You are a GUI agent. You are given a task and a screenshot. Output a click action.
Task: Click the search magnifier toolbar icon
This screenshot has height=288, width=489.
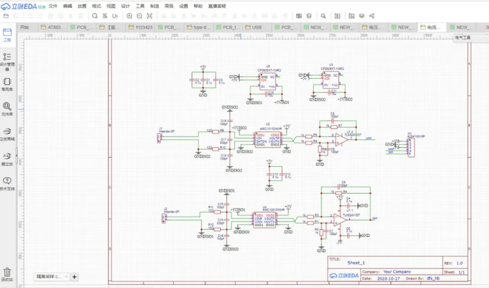pos(95,16)
